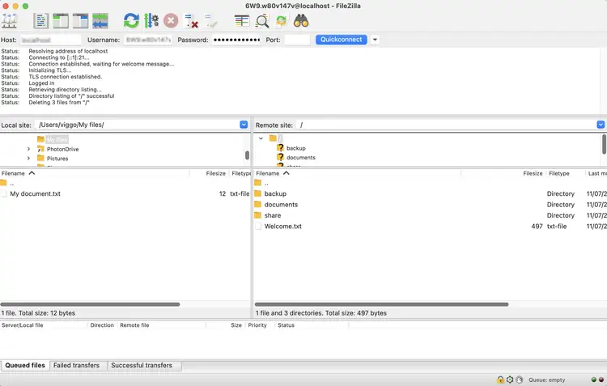This screenshot has height=386, width=607.
Task: Search for files with binoculars icon
Action: click(301, 21)
